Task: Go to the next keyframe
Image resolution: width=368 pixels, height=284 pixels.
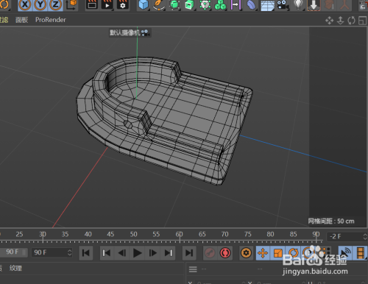Action: (x=169, y=253)
